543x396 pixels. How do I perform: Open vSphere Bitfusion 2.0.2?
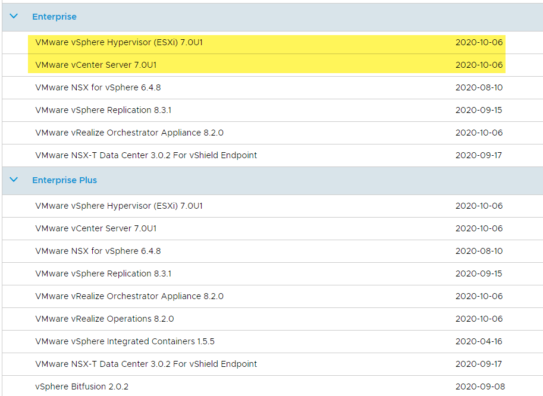pos(81,386)
